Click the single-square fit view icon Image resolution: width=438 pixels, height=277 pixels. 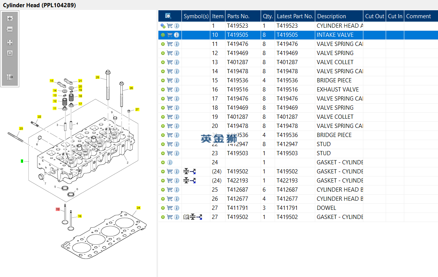10,53
